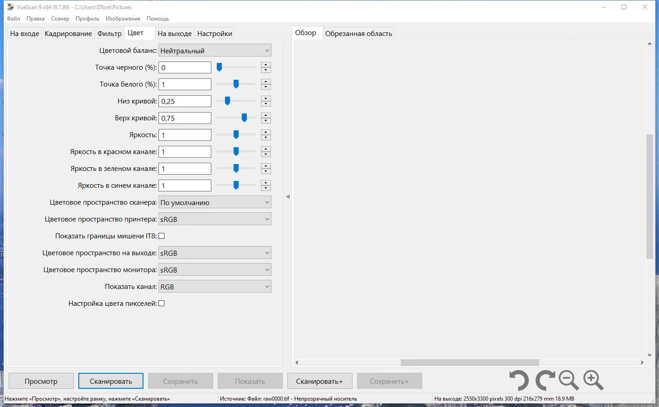Open the «Цветовое пространство на выходе» dropdown
This screenshot has width=659, height=407.
pyautogui.click(x=215, y=253)
